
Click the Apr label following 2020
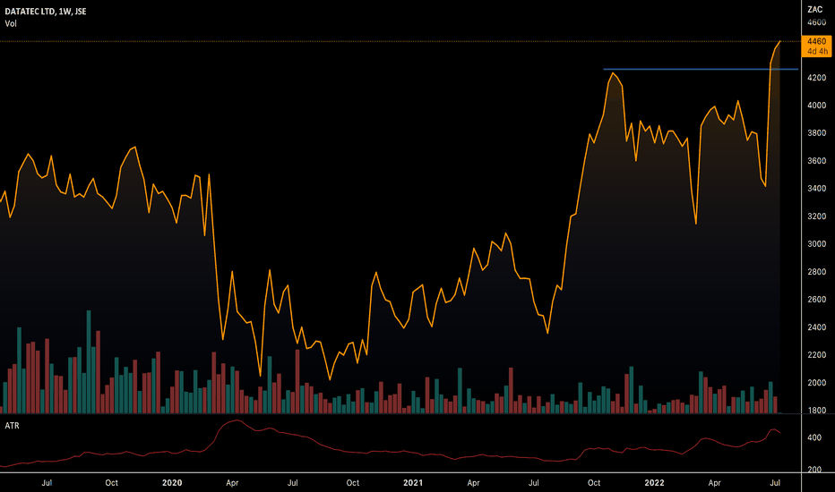pyautogui.click(x=232, y=483)
